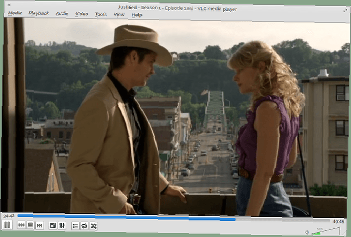The height and width of the screenshot is (237, 351).
Task: Open the Video menu
Action: pyautogui.click(x=81, y=14)
